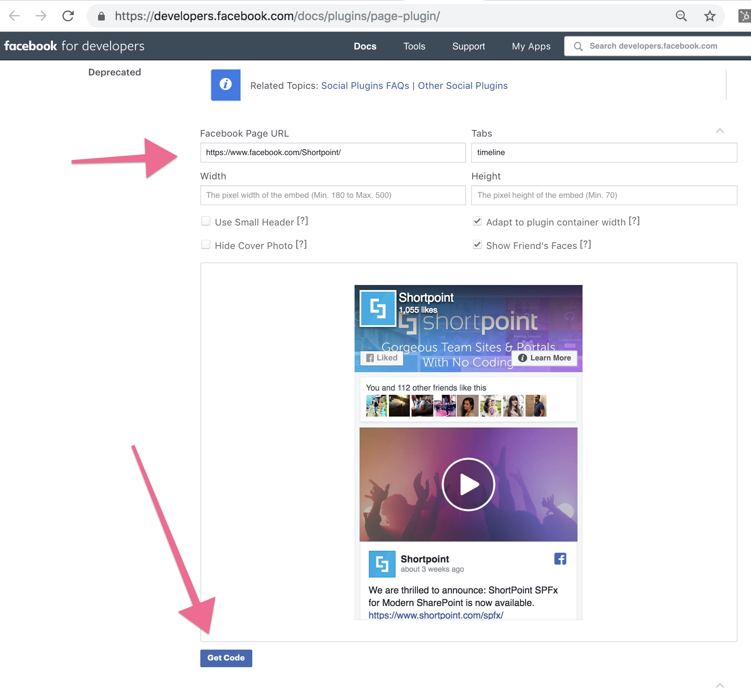This screenshot has width=751, height=689.
Task: Collapse the configurator with upper chevron
Action: (720, 131)
